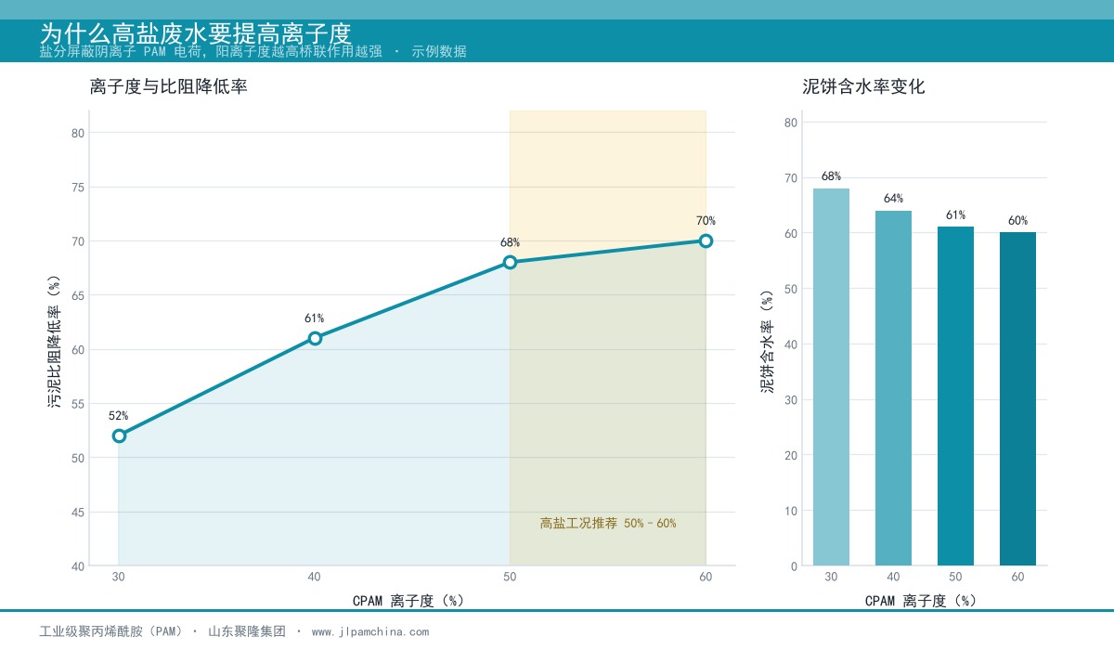Image resolution: width=1114 pixels, height=650 pixels.
Task: Click the 60% label above fourth bar
Action: (x=1017, y=221)
